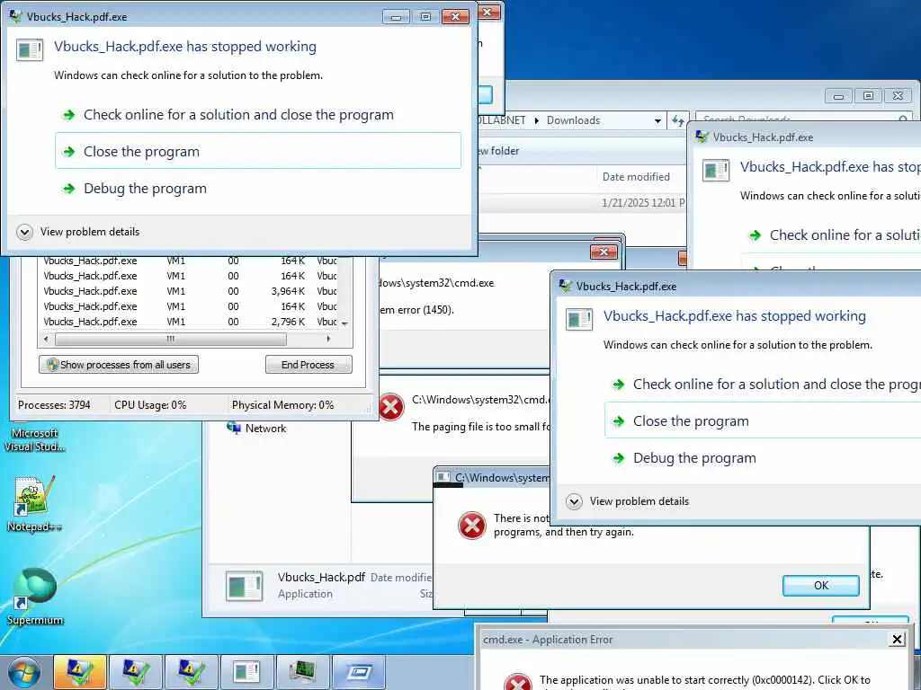Close the small dialog showing system error 1450
921x690 pixels.
pyautogui.click(x=604, y=252)
